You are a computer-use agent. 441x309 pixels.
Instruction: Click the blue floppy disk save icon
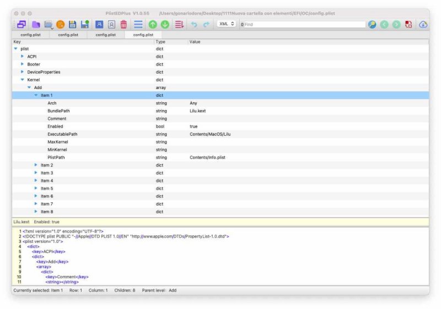(x=72, y=24)
